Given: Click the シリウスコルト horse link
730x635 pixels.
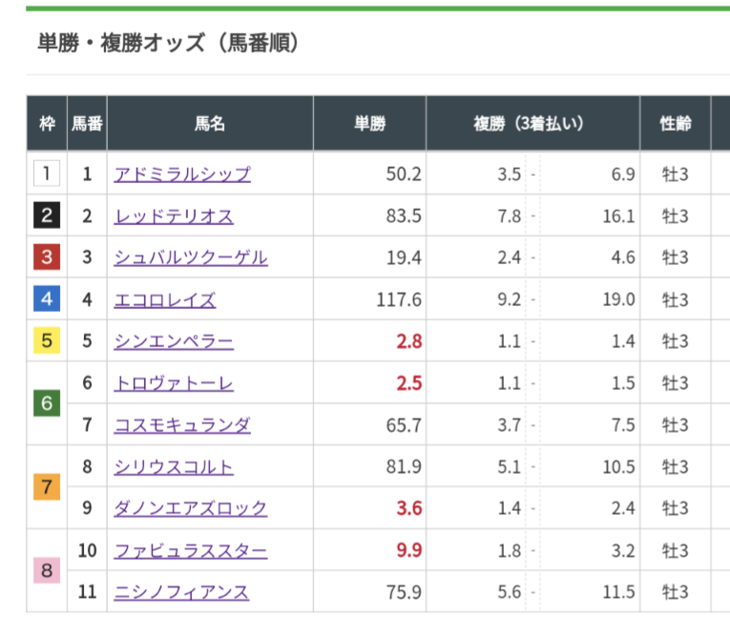Looking at the screenshot, I should [174, 467].
